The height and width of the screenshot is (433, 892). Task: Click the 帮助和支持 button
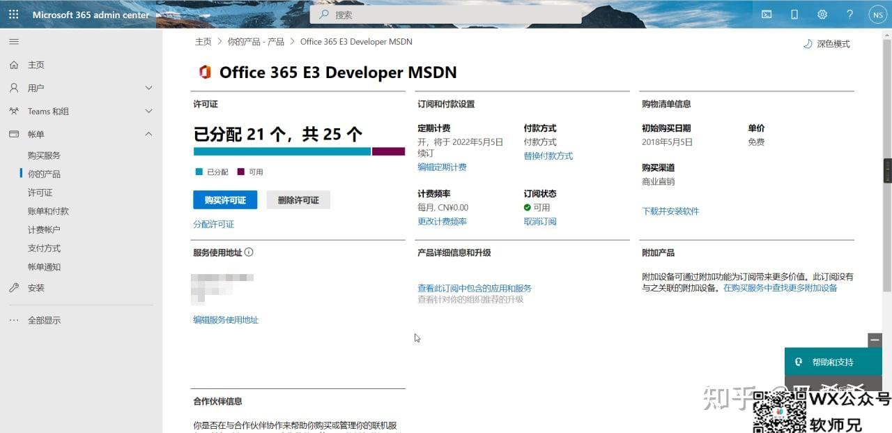coord(833,362)
